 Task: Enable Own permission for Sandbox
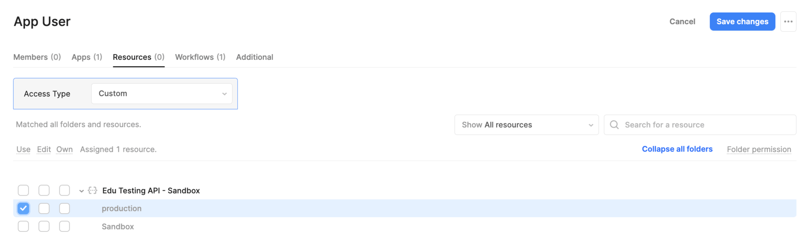pos(64,227)
